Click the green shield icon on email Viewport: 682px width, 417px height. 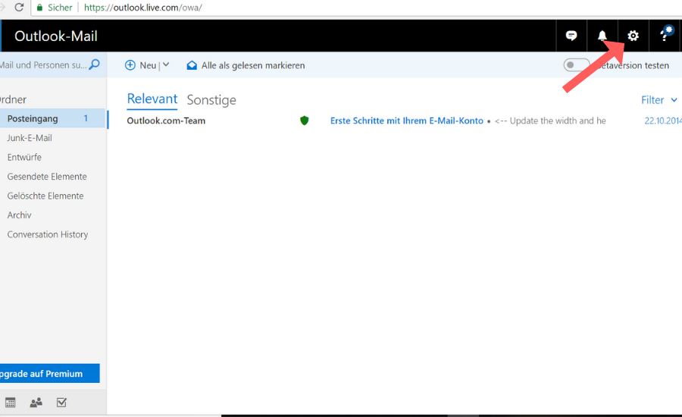point(305,121)
